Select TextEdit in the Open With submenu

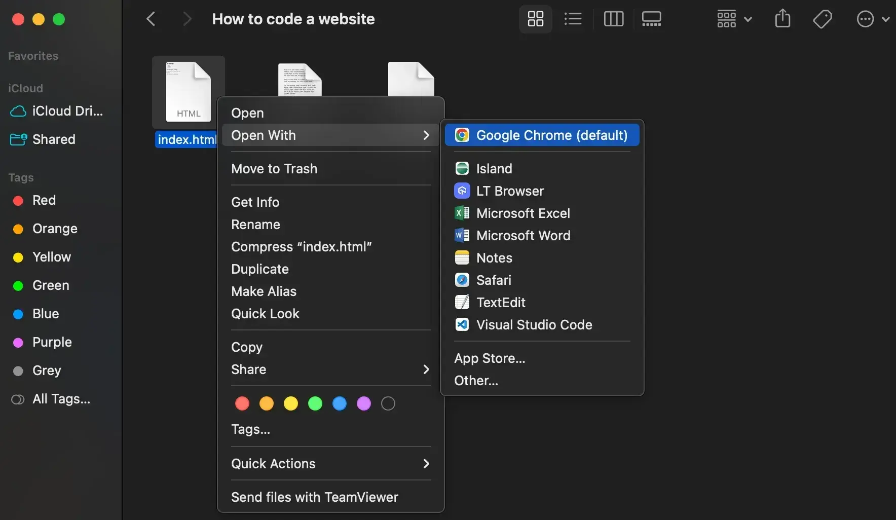[500, 303]
